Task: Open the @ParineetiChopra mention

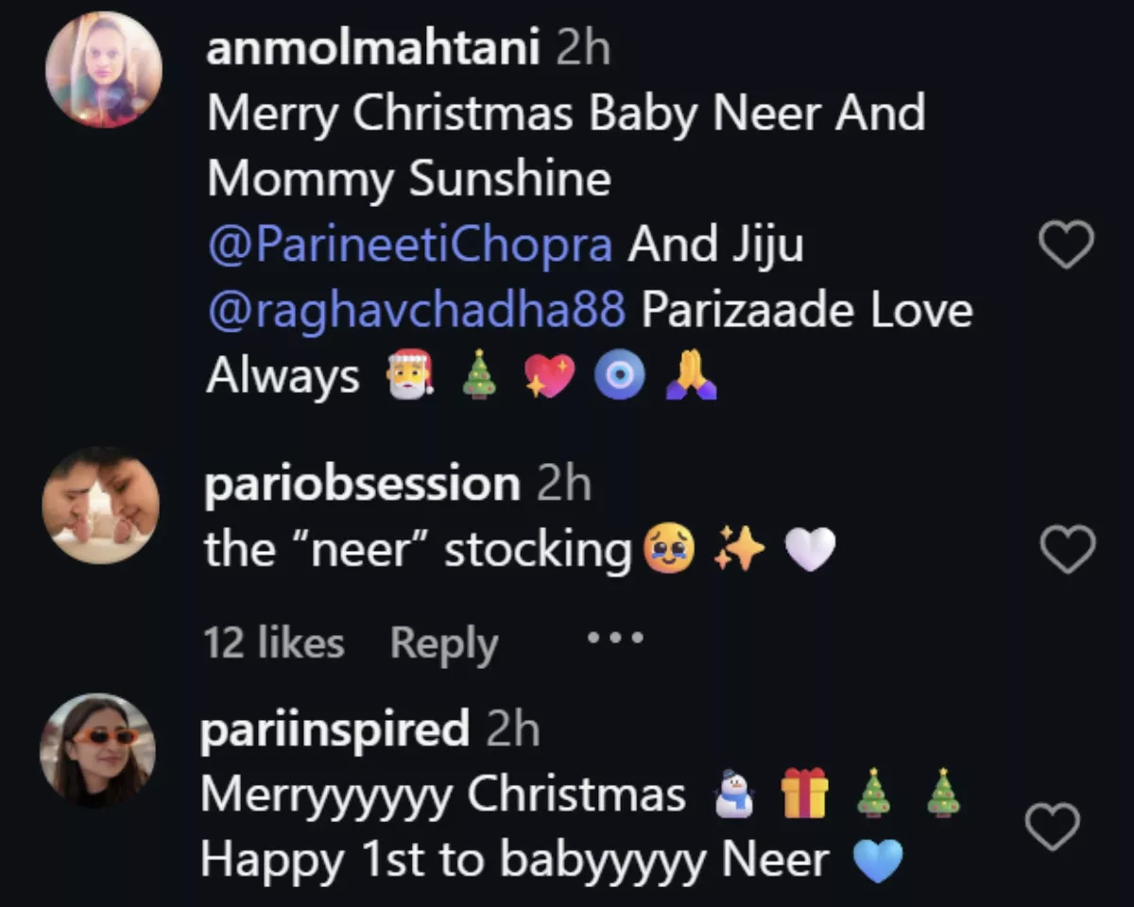Action: tap(409, 246)
